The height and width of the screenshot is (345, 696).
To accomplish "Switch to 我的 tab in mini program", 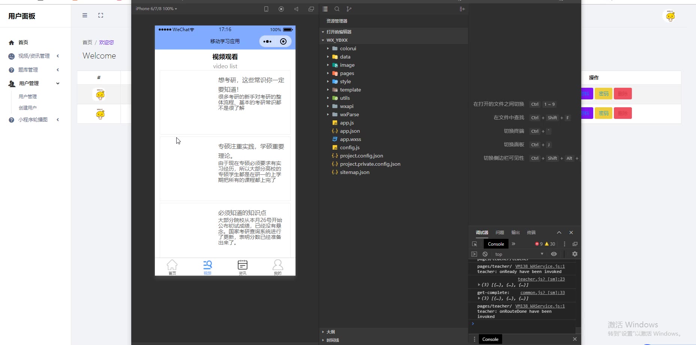I will (x=277, y=267).
